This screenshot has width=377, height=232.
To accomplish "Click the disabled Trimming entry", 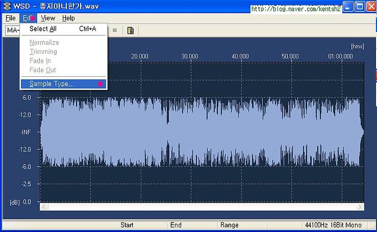I will [63, 52].
